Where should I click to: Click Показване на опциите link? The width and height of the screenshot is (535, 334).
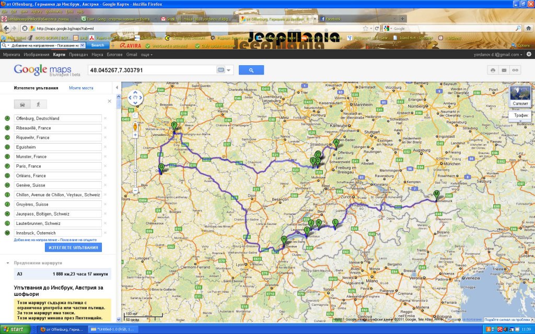pos(78,240)
